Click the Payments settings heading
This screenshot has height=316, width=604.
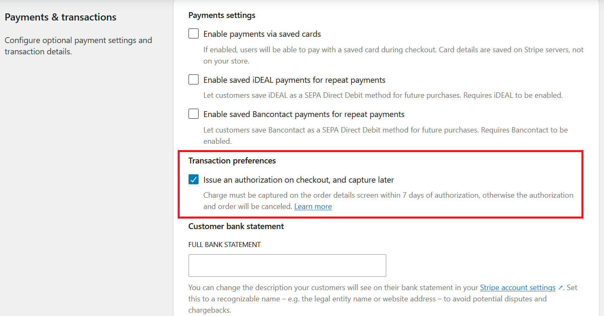pyautogui.click(x=222, y=15)
